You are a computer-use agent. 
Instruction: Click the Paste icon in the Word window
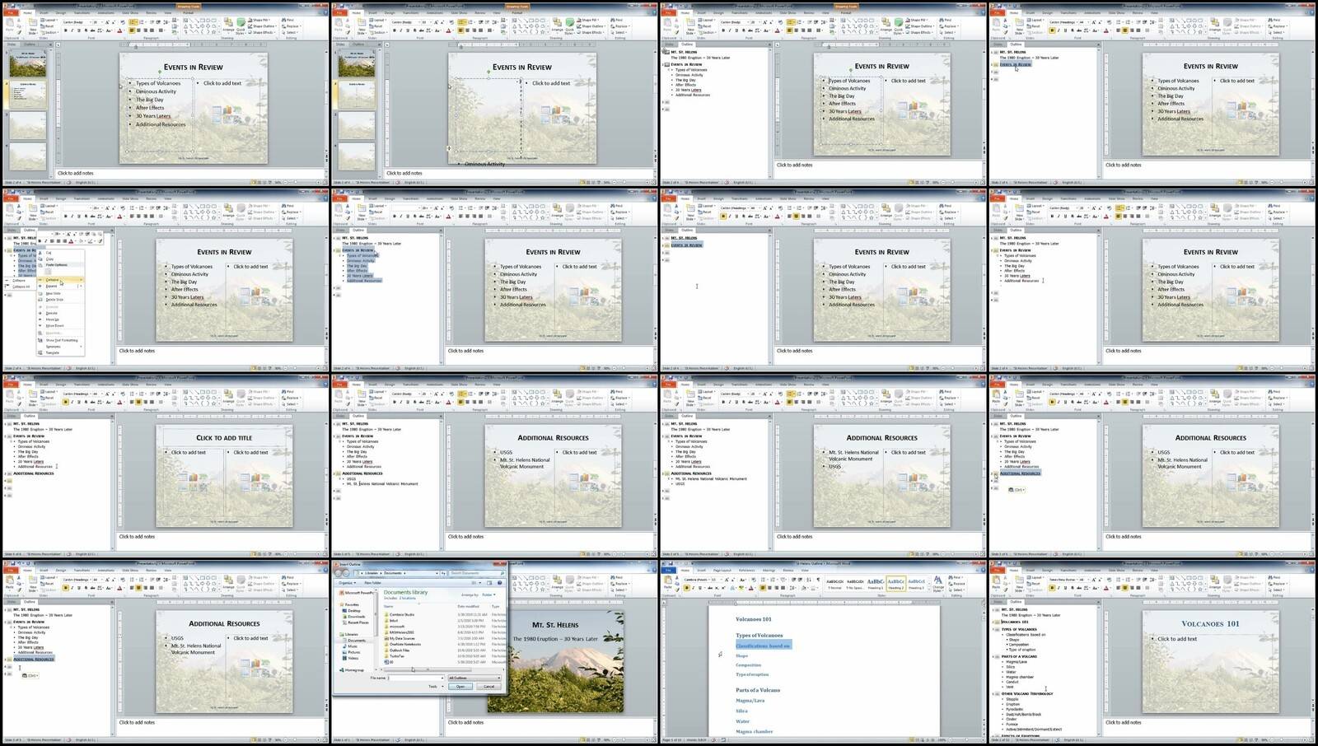667,580
